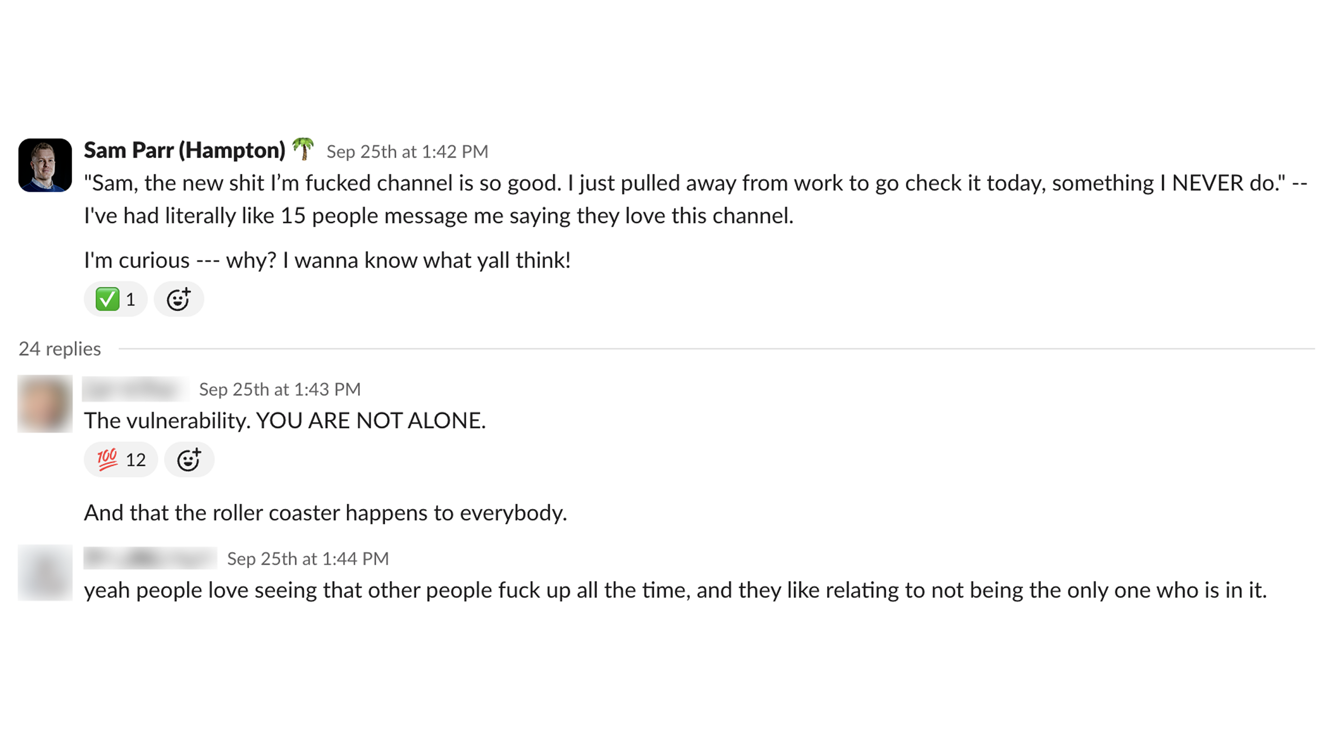Click timestamp Sep 25th at 1:42 PM
The height and width of the screenshot is (747, 1329).
click(x=407, y=151)
